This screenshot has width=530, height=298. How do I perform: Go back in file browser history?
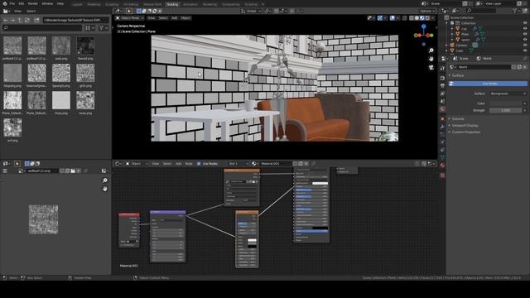pyautogui.click(x=6, y=20)
